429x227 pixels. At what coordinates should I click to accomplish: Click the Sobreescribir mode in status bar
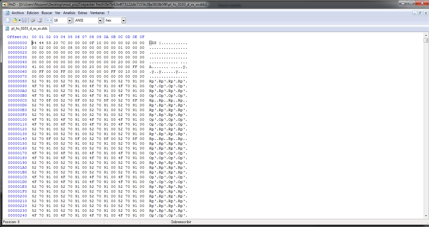coord(181,222)
